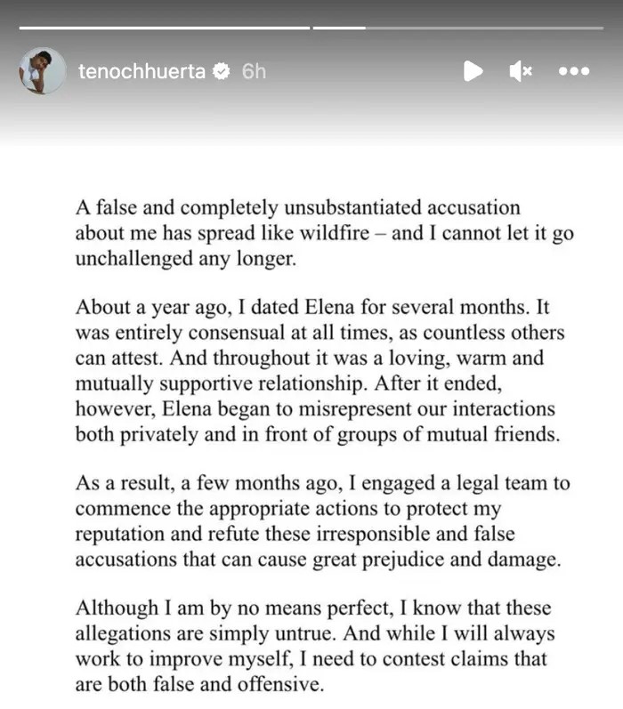This screenshot has height=709, width=623.
Task: Open the three-dot more options menu
Action: tap(573, 71)
